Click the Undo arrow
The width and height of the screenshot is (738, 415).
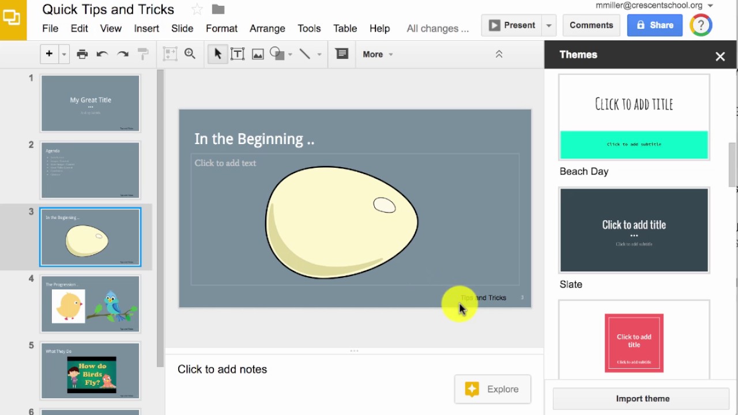(103, 54)
